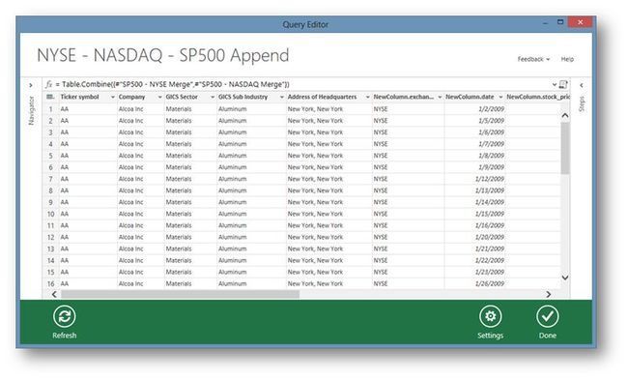Open NewColumn.exchange column filter dropdown
Image resolution: width=628 pixels, height=380 pixels.
[x=440, y=97]
